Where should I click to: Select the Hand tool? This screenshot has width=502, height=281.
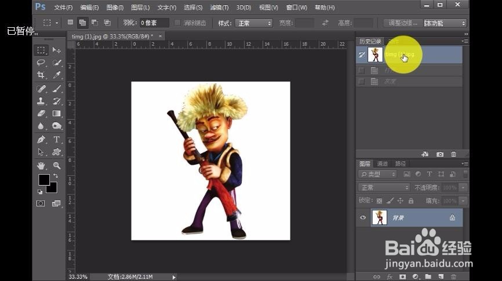click(41, 165)
